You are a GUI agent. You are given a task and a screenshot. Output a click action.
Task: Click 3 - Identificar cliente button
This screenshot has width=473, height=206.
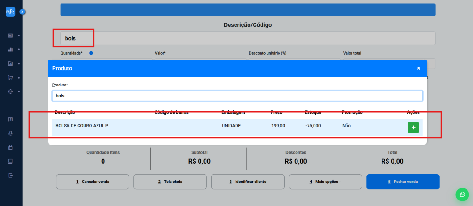(247, 182)
